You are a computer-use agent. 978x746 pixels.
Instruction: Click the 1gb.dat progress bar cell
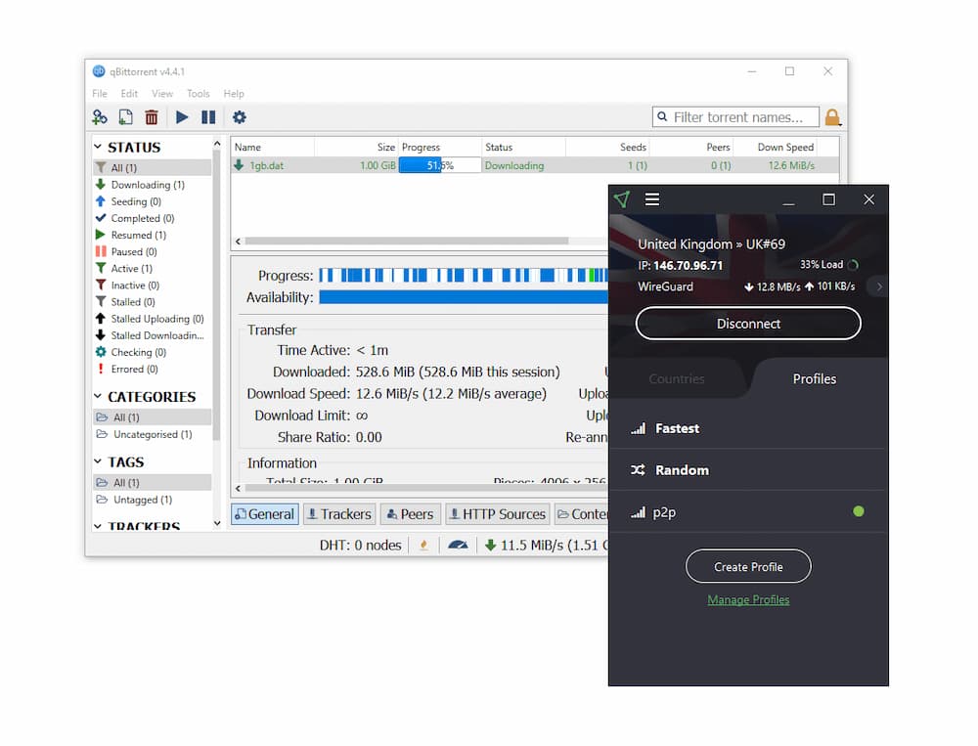coord(440,165)
